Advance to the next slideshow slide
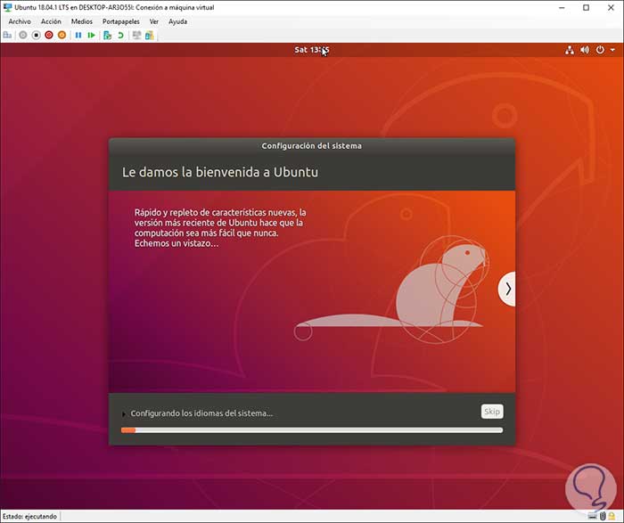This screenshot has width=624, height=523. point(507,289)
